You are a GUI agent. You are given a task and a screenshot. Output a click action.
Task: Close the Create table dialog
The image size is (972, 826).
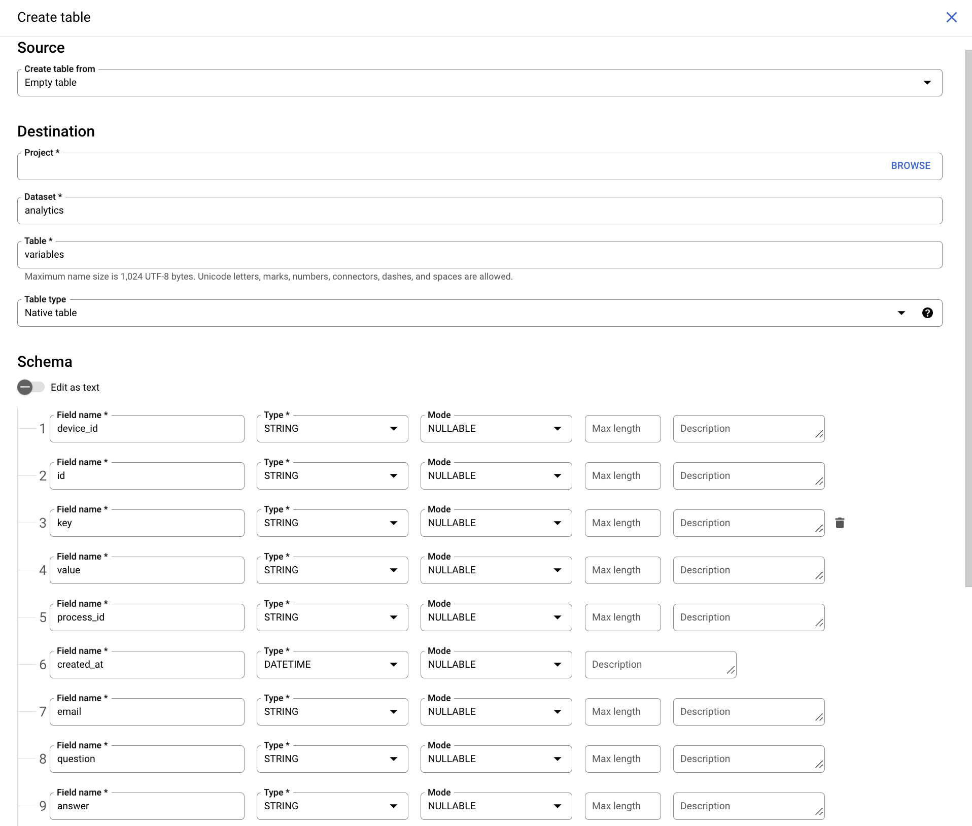[x=952, y=17]
